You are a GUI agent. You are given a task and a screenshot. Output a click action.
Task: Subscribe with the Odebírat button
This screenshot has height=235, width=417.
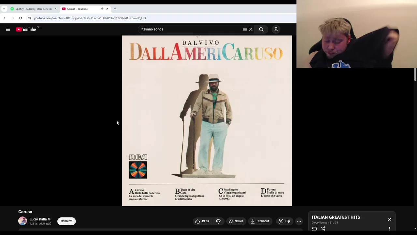[x=66, y=221]
